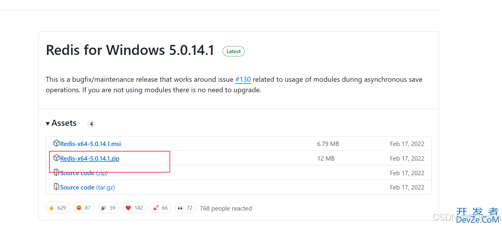React with the red heart emoji

tap(134, 208)
